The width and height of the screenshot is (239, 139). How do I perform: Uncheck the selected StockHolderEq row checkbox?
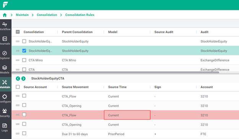tap(24, 51)
